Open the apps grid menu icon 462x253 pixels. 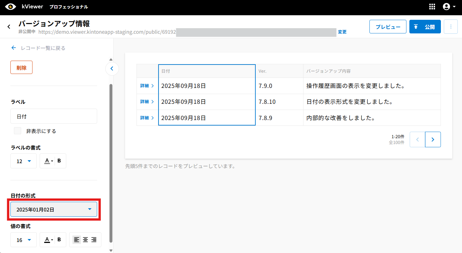(432, 7)
